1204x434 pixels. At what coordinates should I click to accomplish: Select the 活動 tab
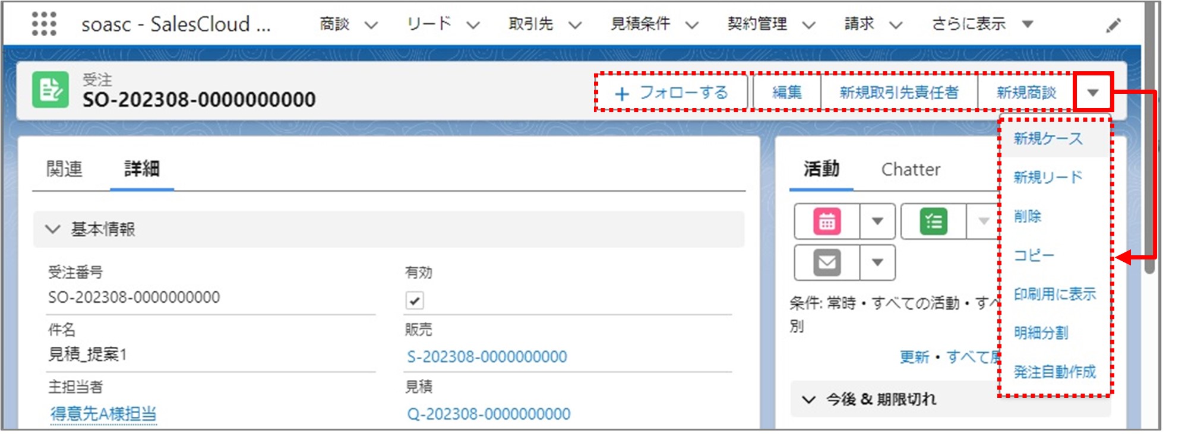point(821,169)
